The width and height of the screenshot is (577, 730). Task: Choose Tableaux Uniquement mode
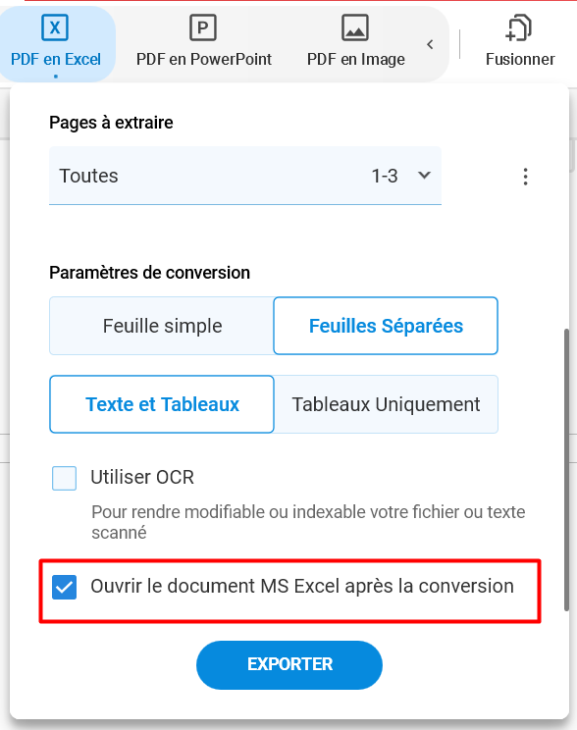(x=386, y=404)
